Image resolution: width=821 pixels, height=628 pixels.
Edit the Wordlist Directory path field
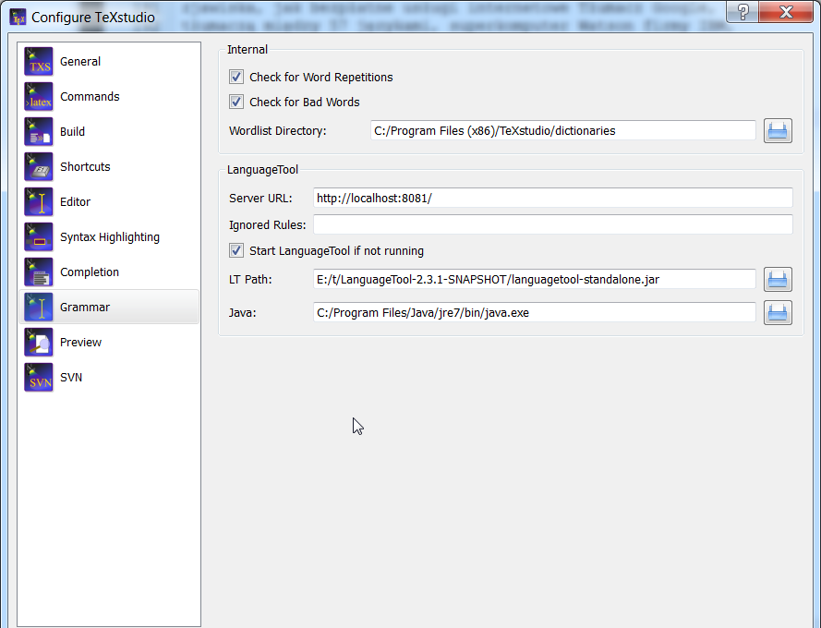(x=562, y=130)
